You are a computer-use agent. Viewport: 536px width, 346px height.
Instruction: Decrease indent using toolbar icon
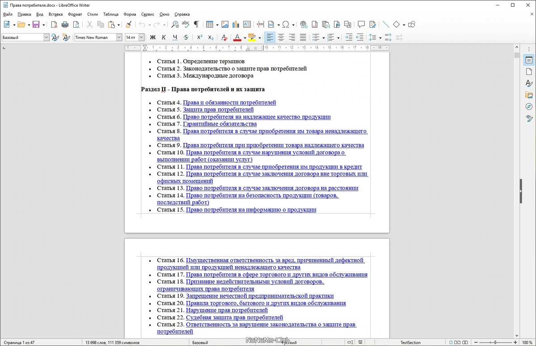point(360,37)
